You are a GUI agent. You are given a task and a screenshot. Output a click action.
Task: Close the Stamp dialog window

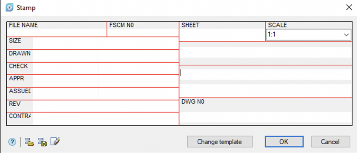tap(349, 7)
